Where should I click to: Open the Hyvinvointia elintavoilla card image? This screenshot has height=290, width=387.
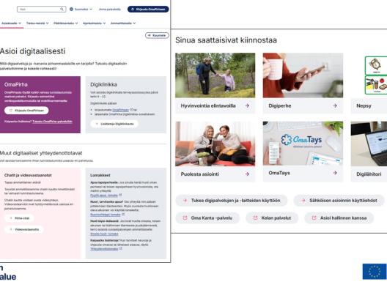point(215,75)
